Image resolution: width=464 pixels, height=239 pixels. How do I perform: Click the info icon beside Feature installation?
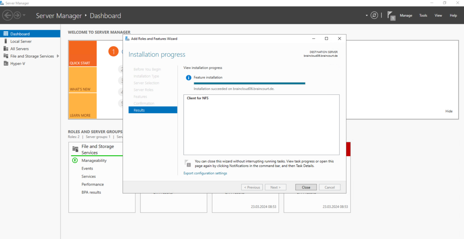(x=188, y=77)
